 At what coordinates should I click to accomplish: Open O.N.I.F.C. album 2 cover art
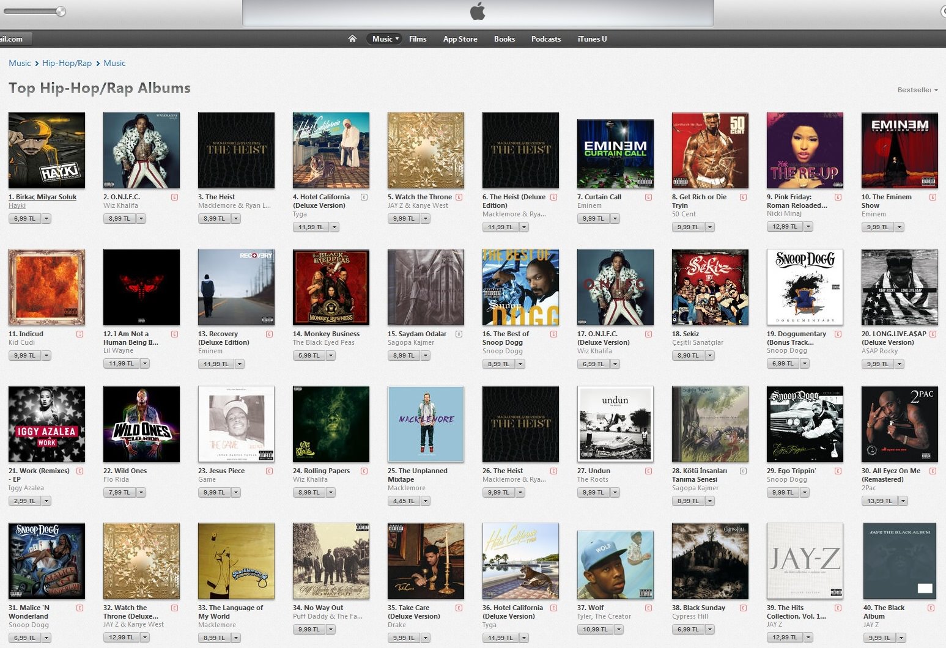tap(141, 150)
